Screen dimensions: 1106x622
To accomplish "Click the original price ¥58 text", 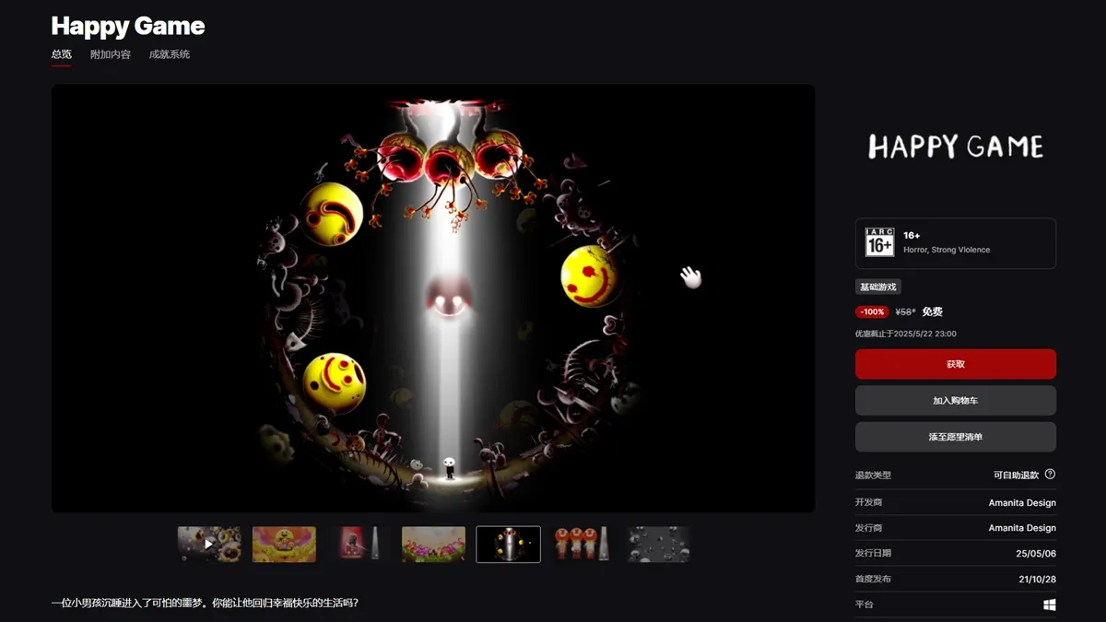I will [905, 311].
